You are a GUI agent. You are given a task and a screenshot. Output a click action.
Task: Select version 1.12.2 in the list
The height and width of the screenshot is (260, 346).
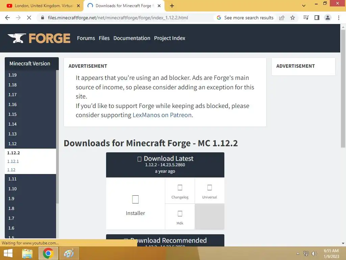[x=14, y=153]
